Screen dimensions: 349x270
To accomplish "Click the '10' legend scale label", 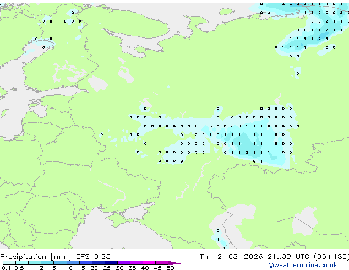I will (x=69, y=268).
